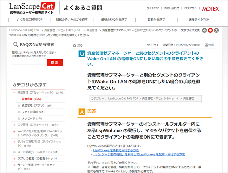Click the よくあるご質問 page heading
This screenshot has width=228, height=173.
(83, 8)
